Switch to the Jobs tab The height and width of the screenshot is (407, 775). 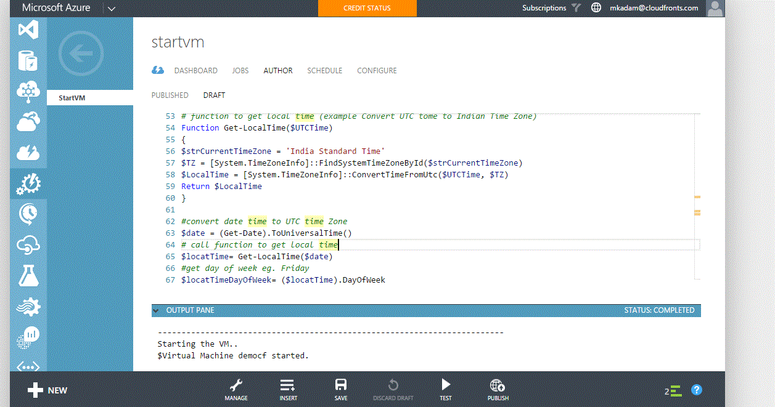240,71
